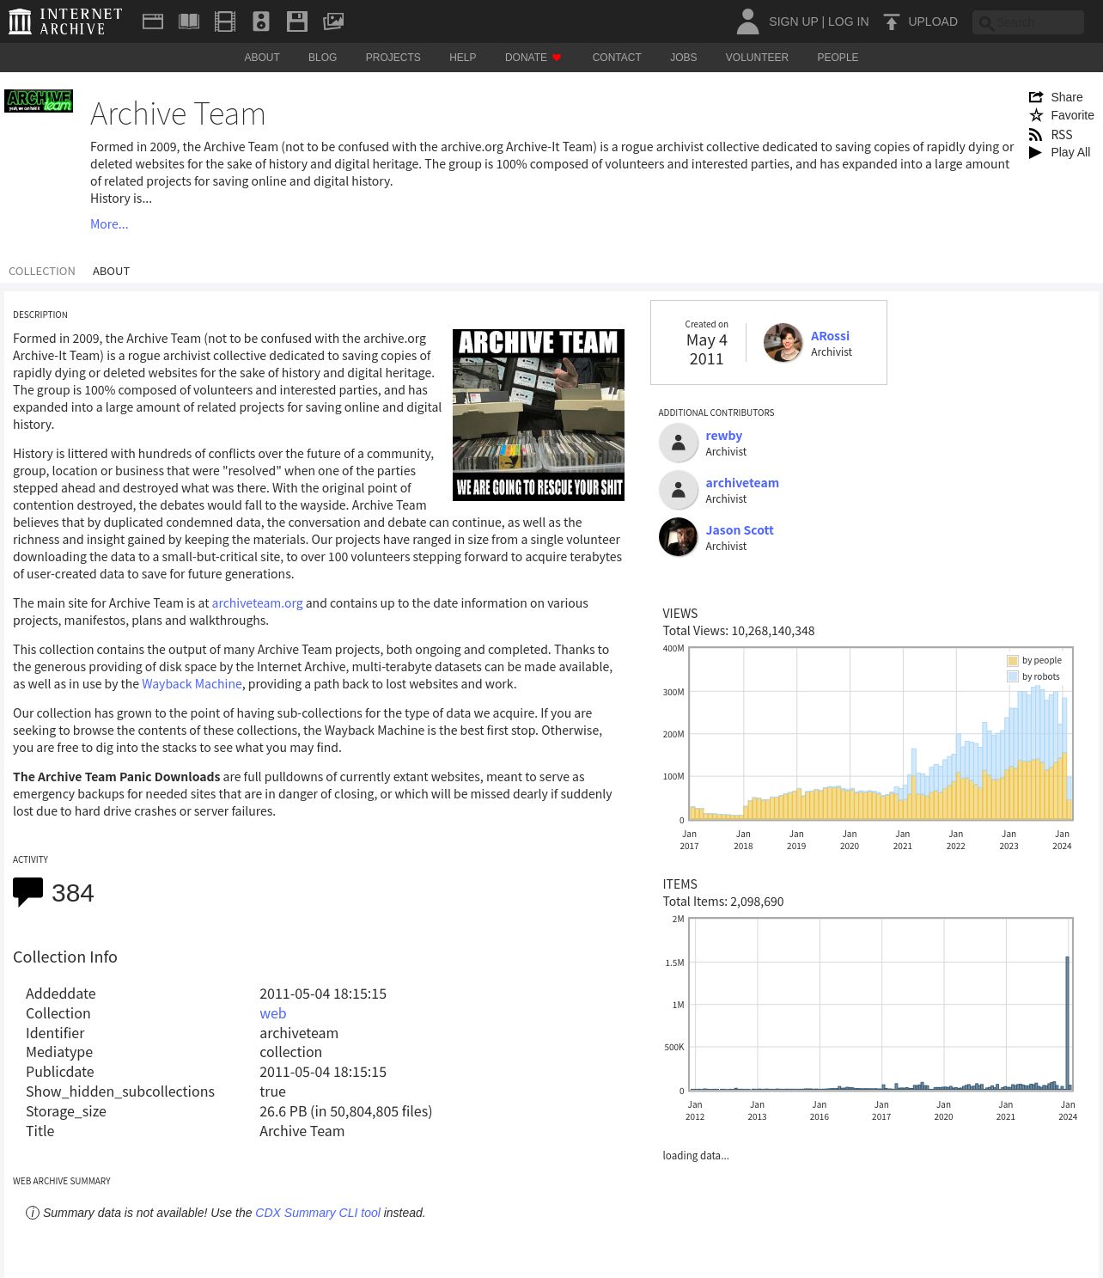This screenshot has height=1278, width=1103.
Task: Open the Web (Wayback) media icon
Action: (153, 21)
